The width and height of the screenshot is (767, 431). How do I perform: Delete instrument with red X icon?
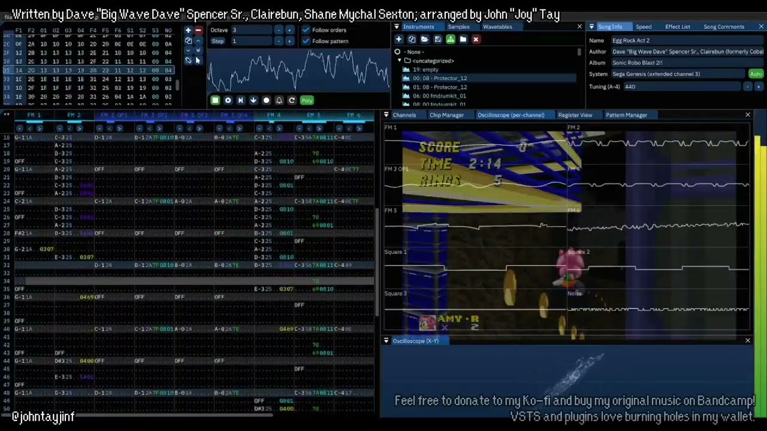(x=476, y=40)
